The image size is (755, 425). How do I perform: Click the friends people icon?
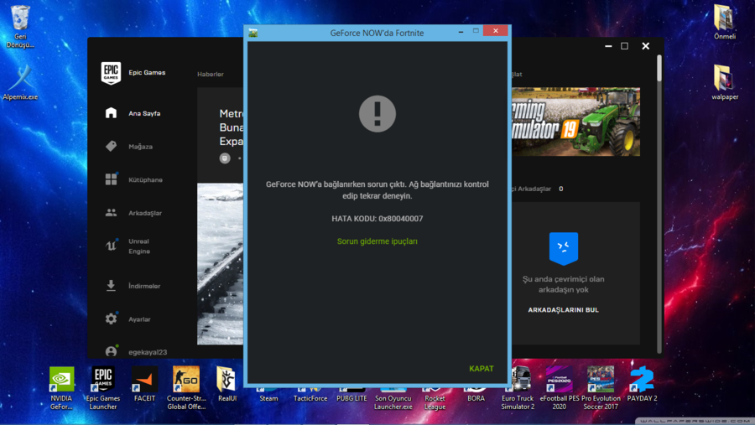(111, 212)
